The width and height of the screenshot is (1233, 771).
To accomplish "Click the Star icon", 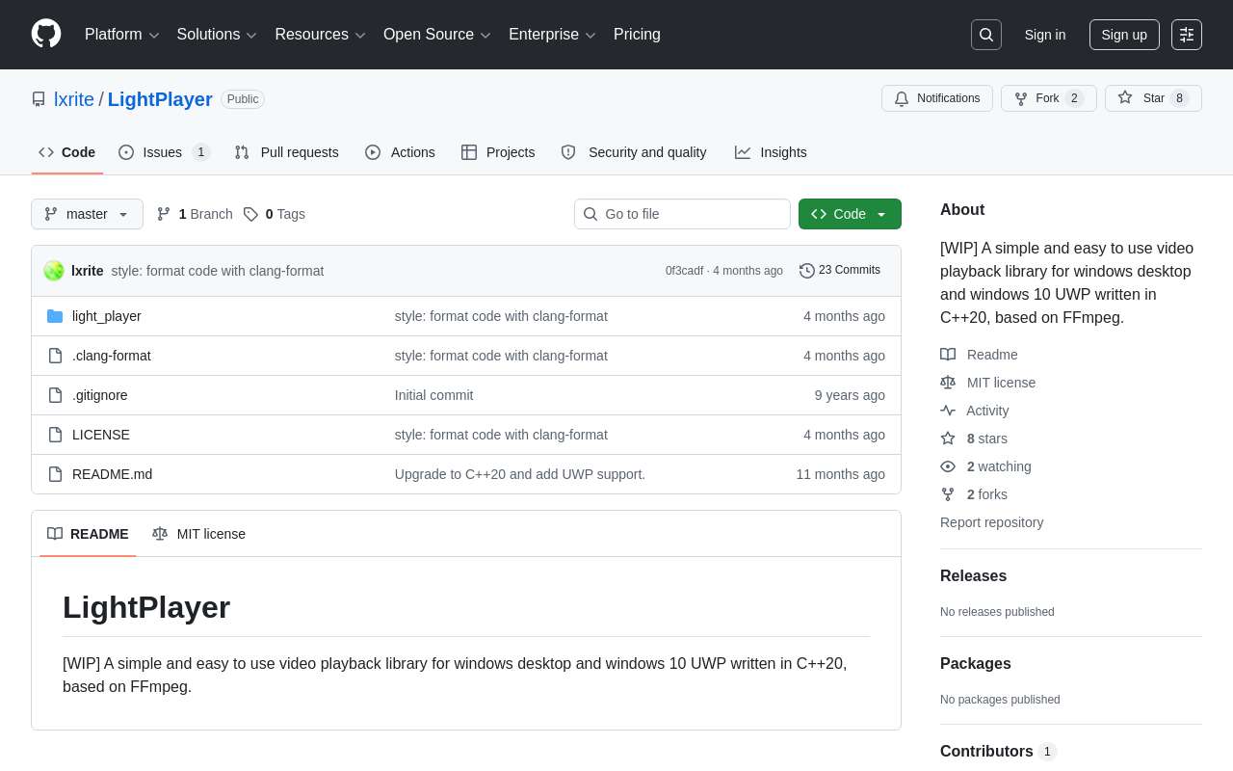I will pos(1125,97).
